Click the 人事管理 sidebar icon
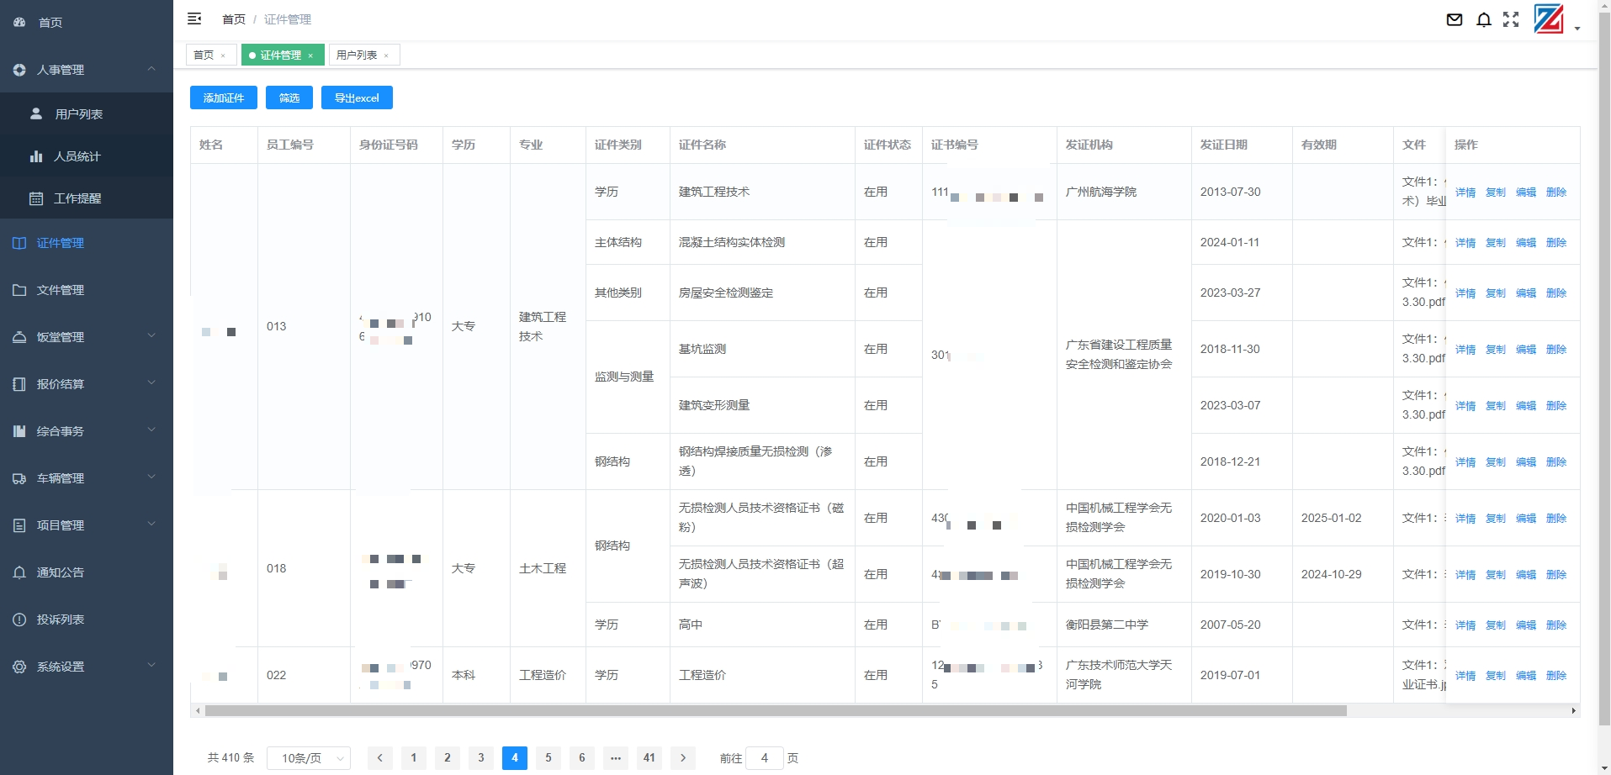The height and width of the screenshot is (775, 1611). click(19, 70)
